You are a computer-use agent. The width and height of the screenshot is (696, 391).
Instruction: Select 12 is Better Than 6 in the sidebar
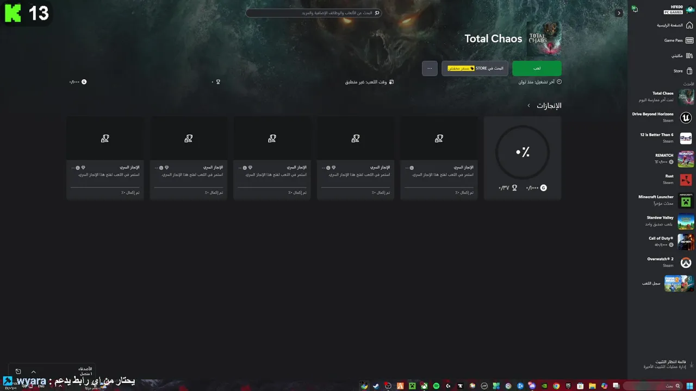pos(662,138)
